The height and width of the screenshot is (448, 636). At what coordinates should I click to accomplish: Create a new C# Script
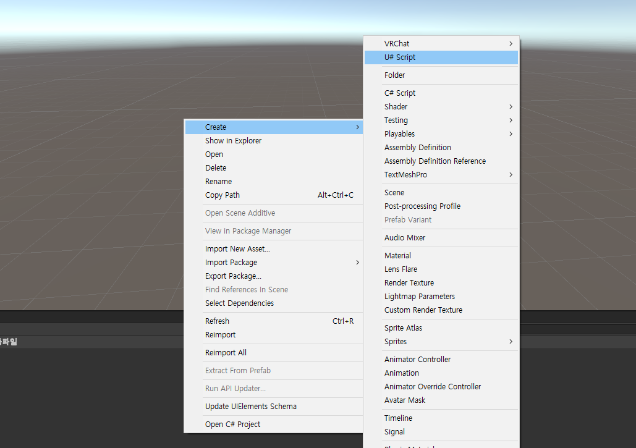pyautogui.click(x=441, y=93)
